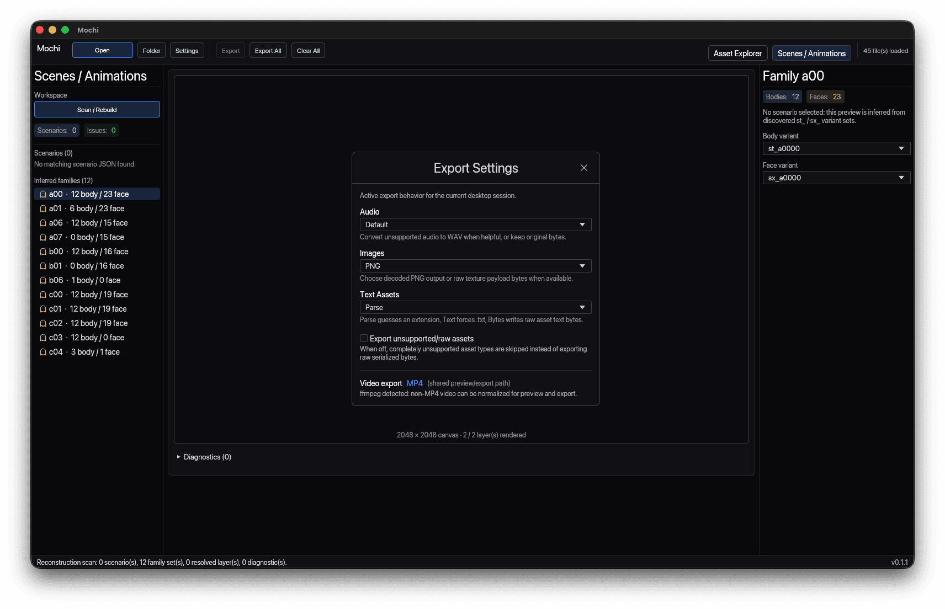Open the Text Assets dropdown showing Parse
The height and width of the screenshot is (609, 945).
[x=475, y=307]
